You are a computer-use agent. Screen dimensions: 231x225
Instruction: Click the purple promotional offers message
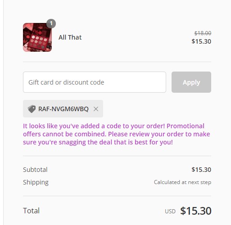point(116,134)
